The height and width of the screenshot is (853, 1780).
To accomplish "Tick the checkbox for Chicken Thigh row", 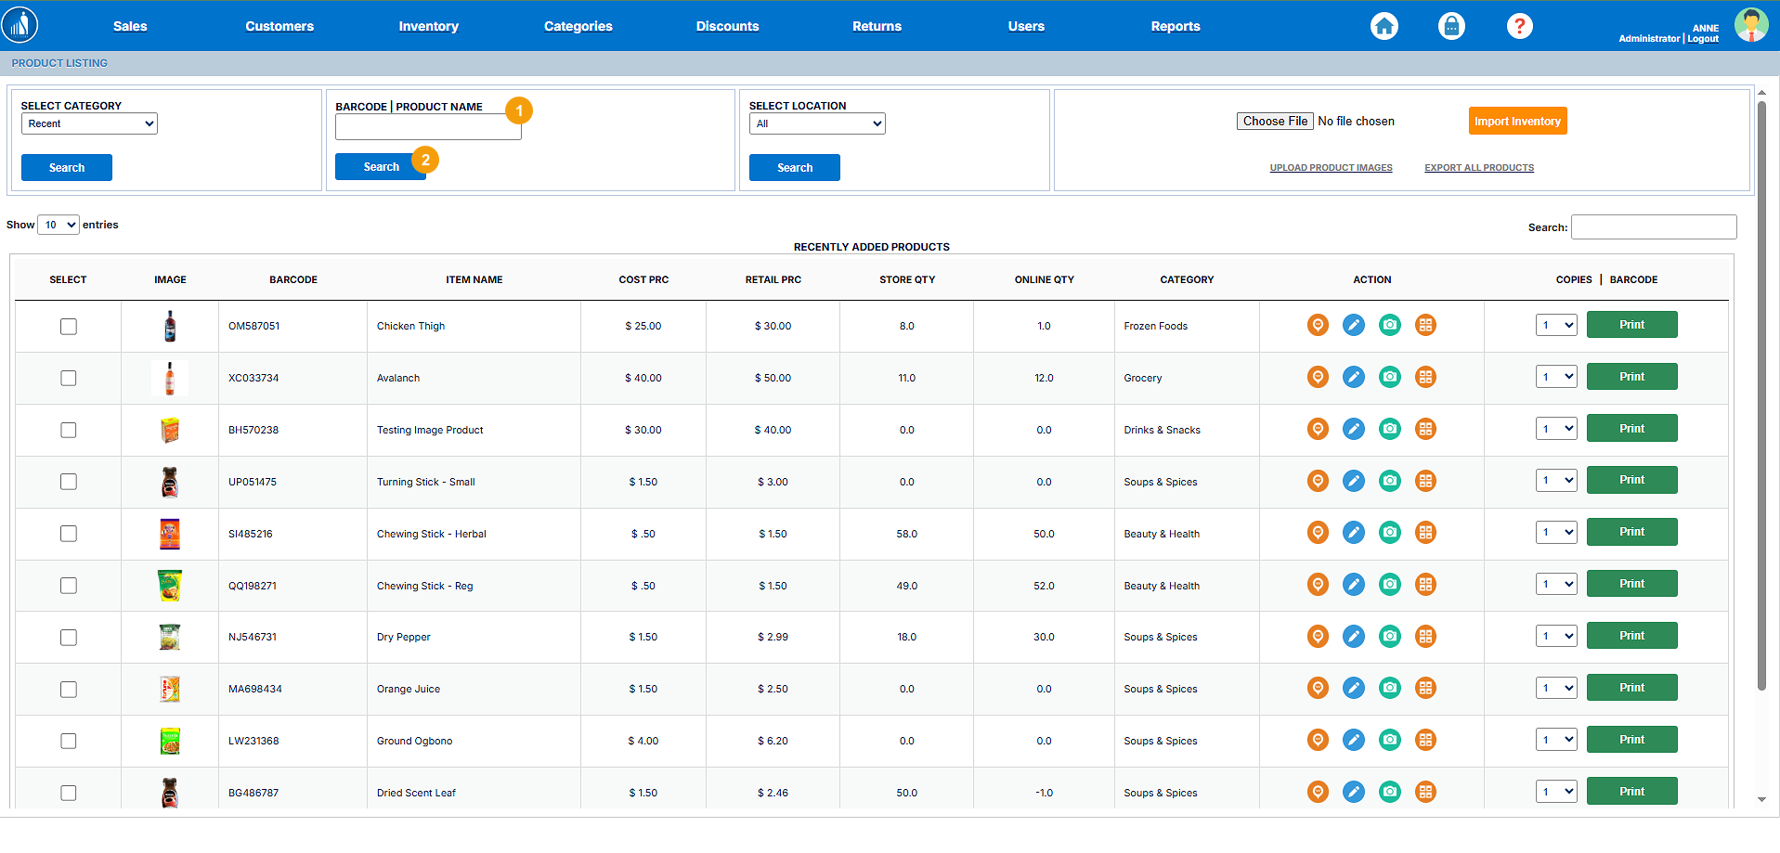I will pos(69,327).
